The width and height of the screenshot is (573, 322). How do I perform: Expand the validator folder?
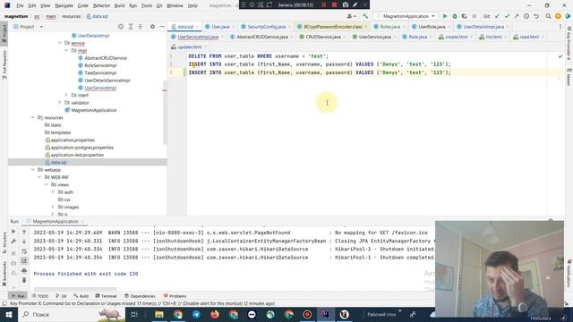[60, 103]
